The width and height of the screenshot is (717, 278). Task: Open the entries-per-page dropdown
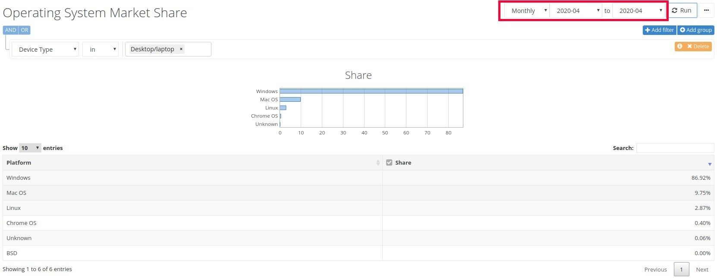(30, 148)
